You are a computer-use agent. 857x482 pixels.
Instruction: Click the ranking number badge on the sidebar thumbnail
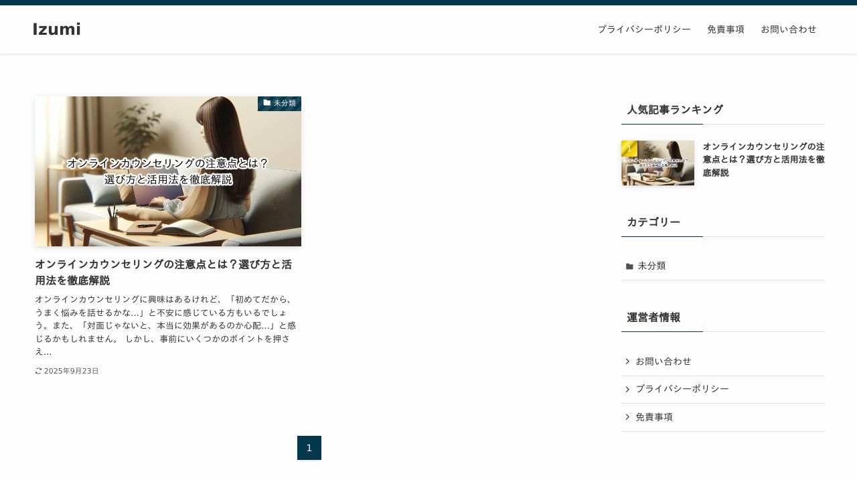629,149
